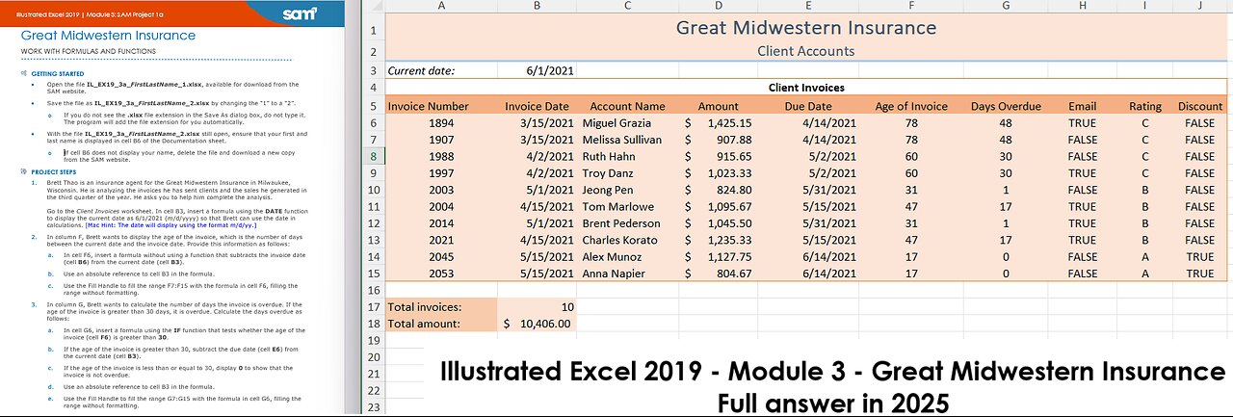Click the 'Discount' column heading cell
1233x417 pixels.
(1201, 107)
